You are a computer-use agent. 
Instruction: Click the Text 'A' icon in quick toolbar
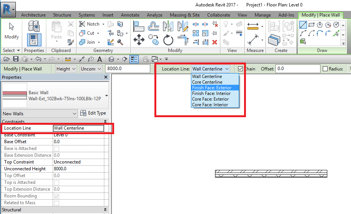(100, 59)
